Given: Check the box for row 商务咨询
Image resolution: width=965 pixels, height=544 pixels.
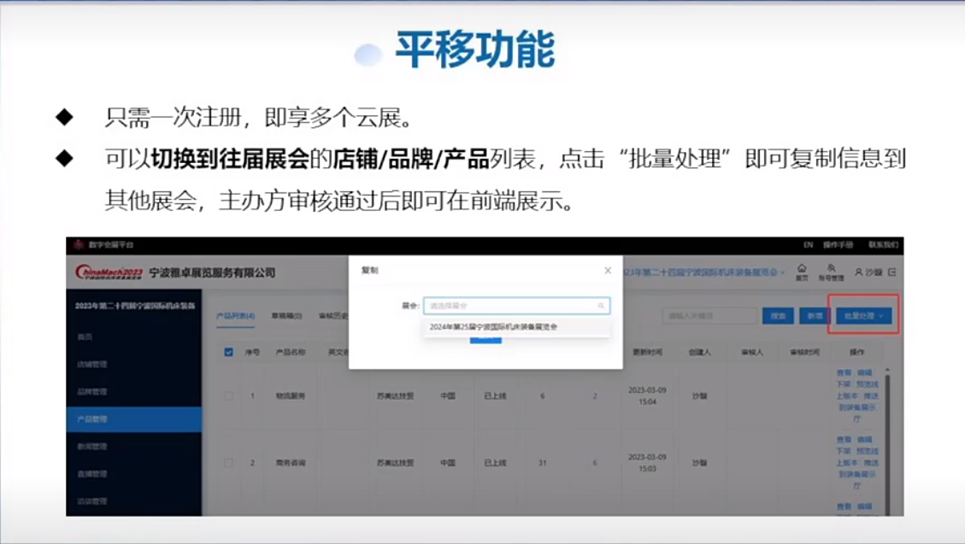Looking at the screenshot, I should tap(228, 462).
